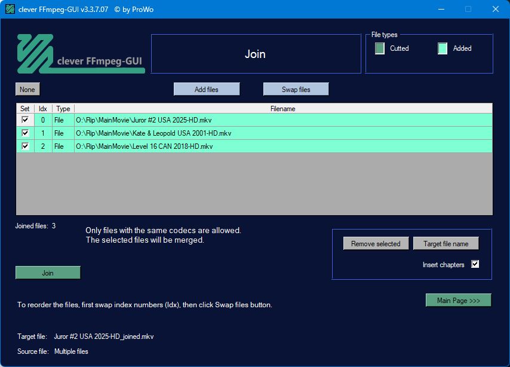Start merging with the green Join button
Image resolution: width=510 pixels, height=367 pixels.
(x=48, y=273)
